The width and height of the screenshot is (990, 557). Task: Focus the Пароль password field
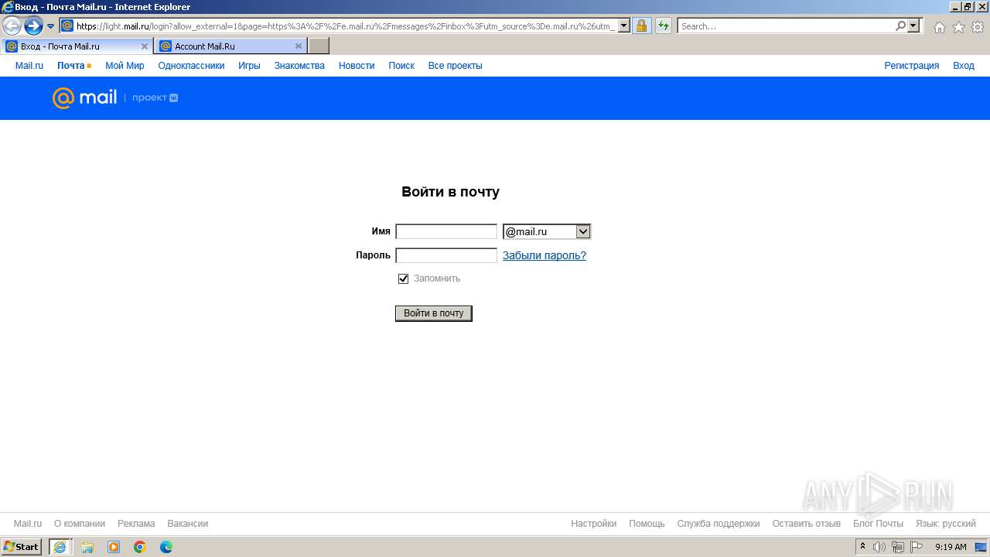click(x=446, y=255)
